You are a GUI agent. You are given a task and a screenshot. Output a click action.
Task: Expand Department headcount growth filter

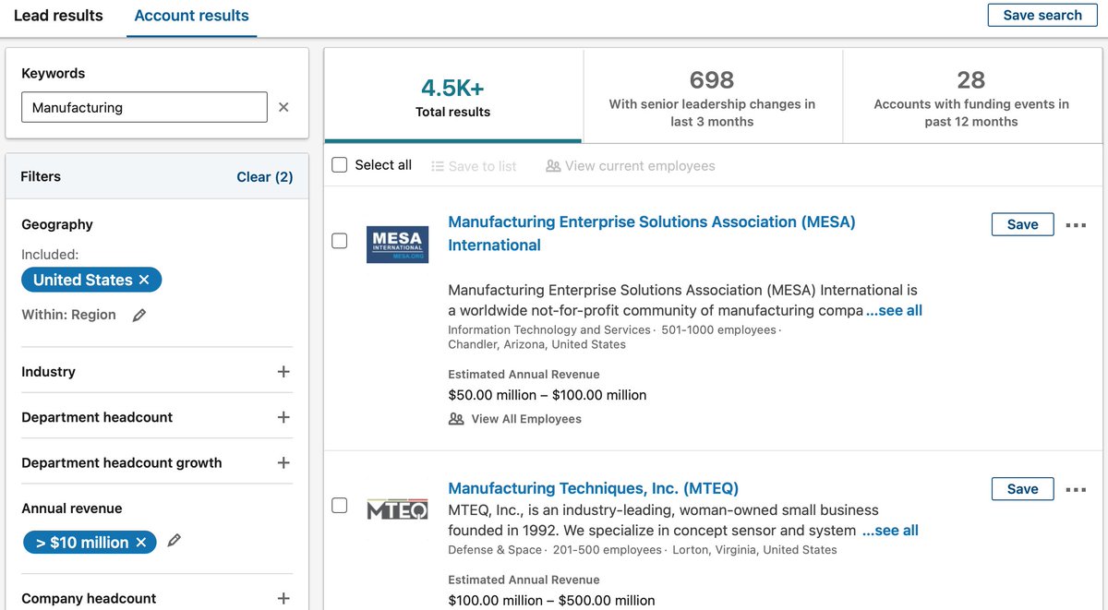pyautogui.click(x=283, y=463)
